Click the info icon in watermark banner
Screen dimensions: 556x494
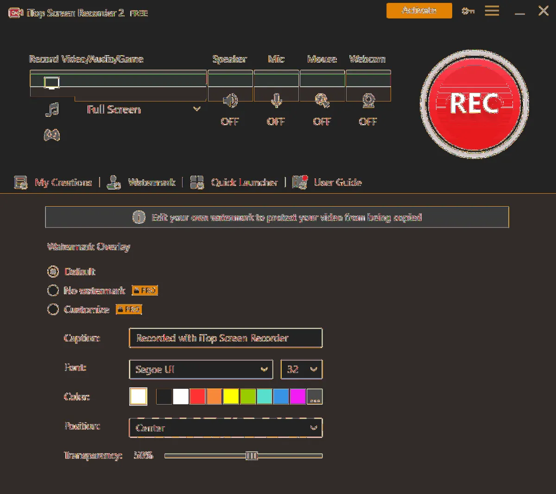point(139,217)
